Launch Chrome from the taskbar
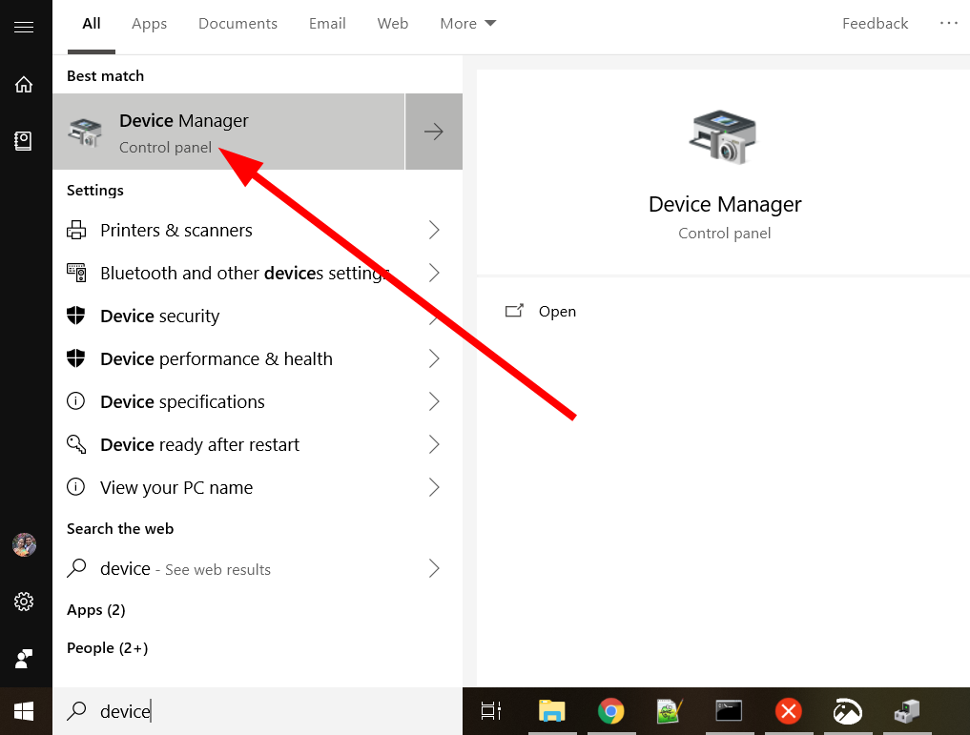The height and width of the screenshot is (735, 970). click(x=610, y=711)
